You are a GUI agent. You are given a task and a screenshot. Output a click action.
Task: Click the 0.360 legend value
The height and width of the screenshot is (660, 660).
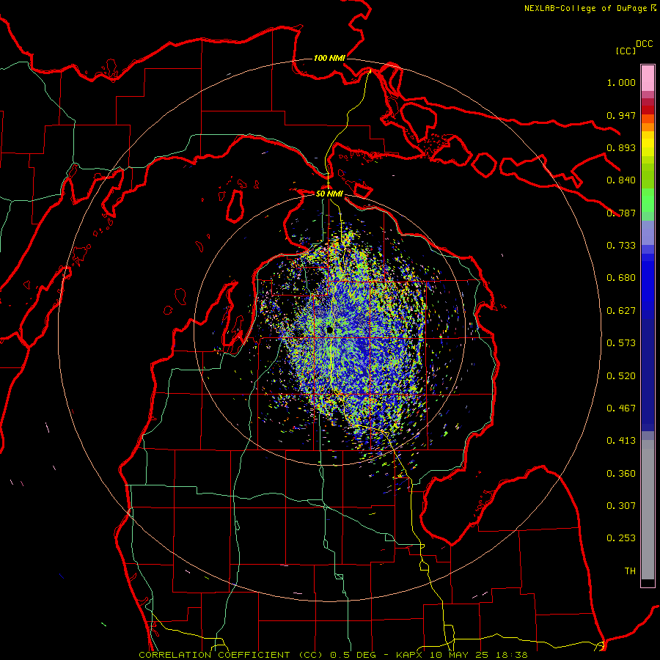[621, 474]
